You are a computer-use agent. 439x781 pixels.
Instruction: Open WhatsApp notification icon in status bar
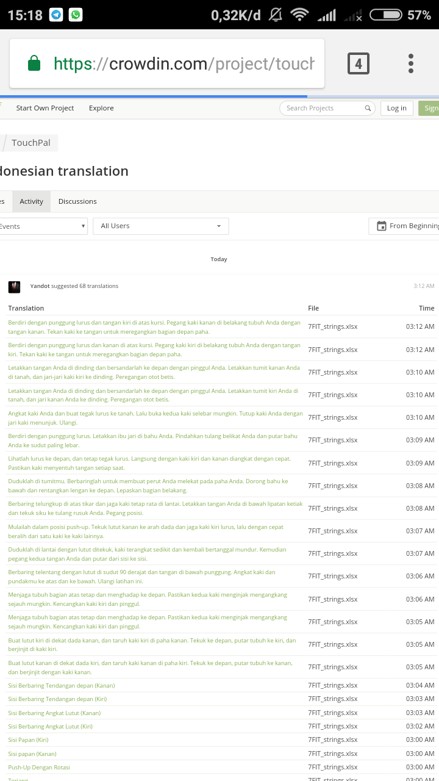point(76,15)
